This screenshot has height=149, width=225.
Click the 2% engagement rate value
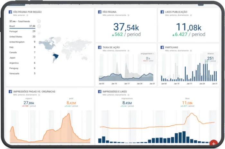[x=148, y=58]
